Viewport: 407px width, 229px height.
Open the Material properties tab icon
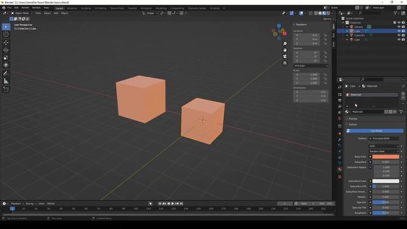340,169
